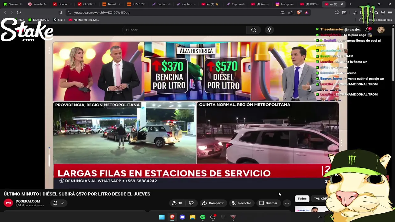Open Spotify from the taskbar

(203, 217)
